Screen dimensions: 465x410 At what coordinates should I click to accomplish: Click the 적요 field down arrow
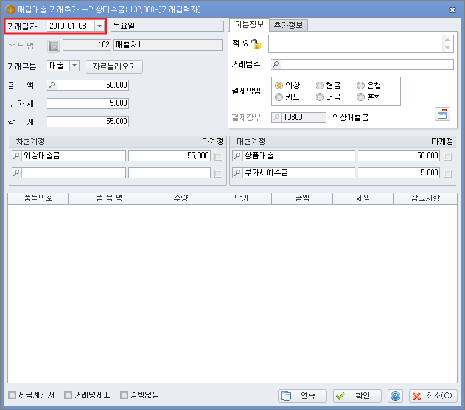pos(447,47)
